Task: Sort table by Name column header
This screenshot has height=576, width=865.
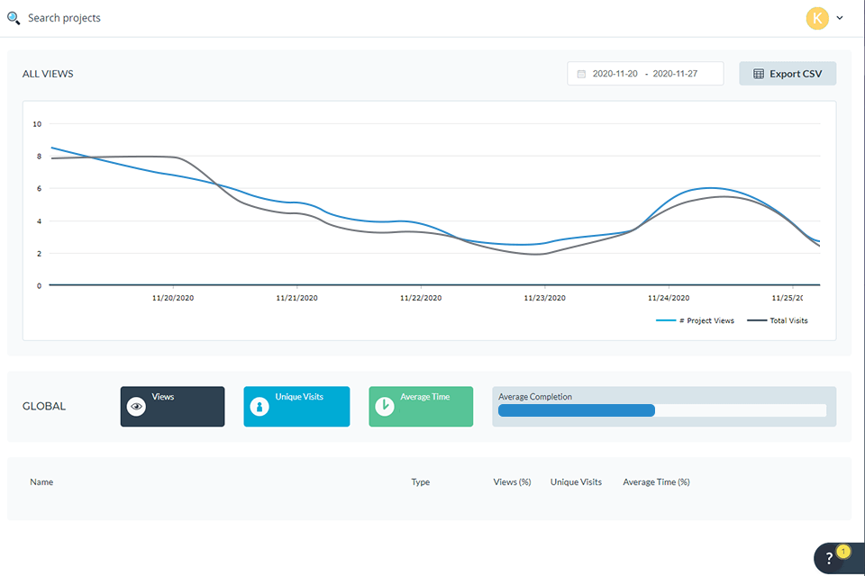Action: pos(41,482)
